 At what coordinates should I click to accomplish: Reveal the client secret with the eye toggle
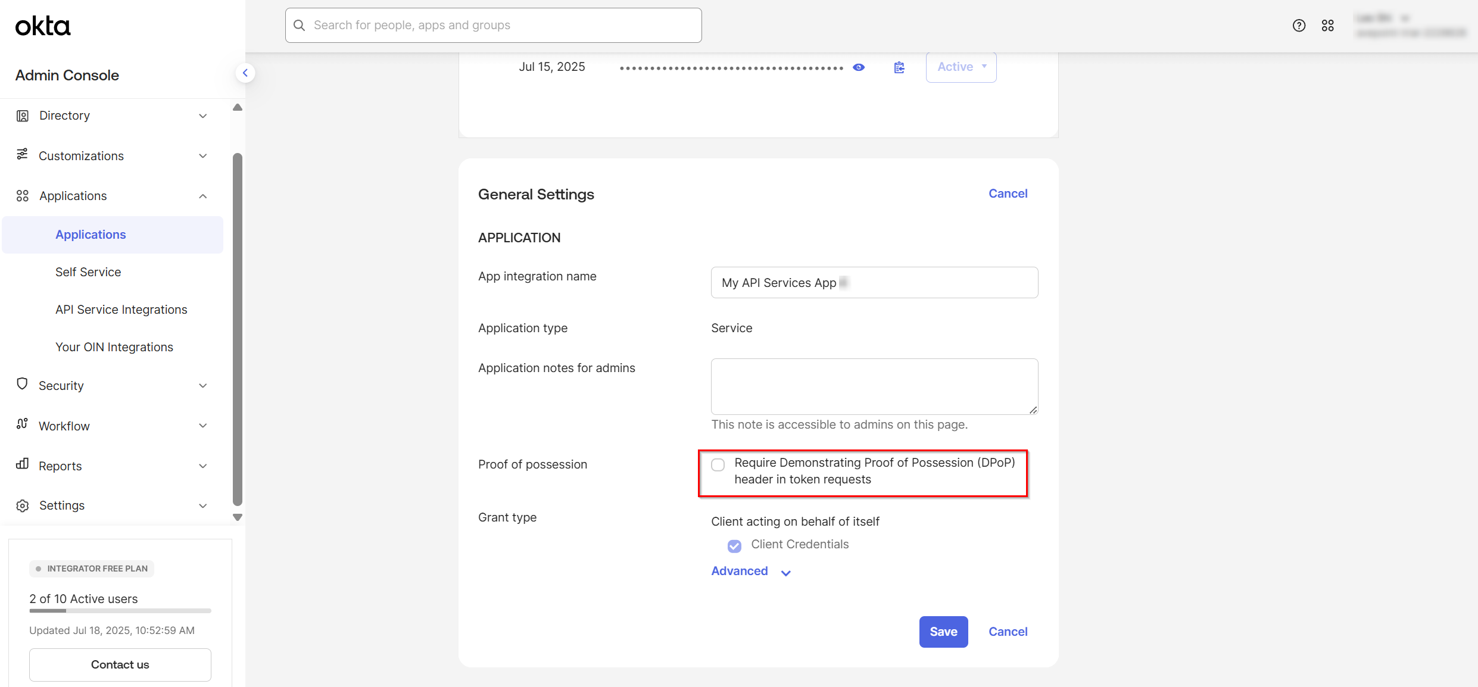(858, 67)
